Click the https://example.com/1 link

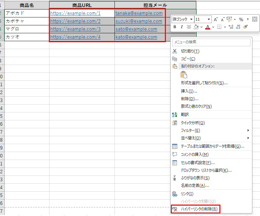[x=75, y=13]
